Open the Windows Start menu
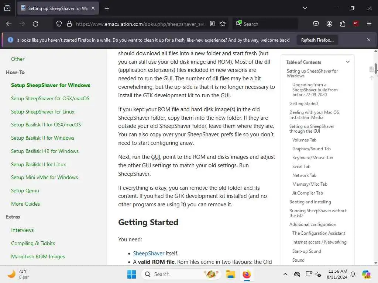 (x=131, y=274)
